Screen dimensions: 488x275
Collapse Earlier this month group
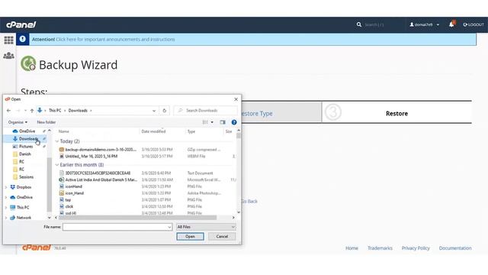[x=57, y=165]
